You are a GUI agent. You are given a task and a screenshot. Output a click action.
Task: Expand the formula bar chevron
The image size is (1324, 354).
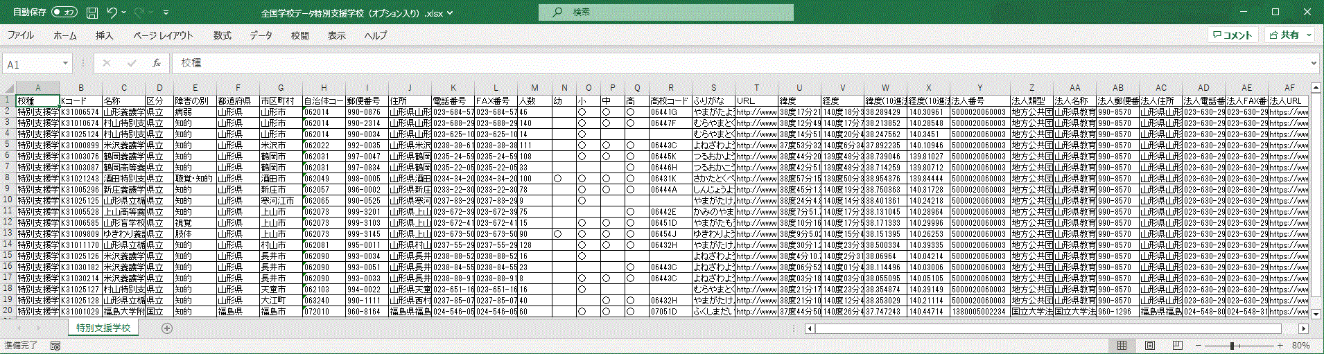click(x=1313, y=63)
